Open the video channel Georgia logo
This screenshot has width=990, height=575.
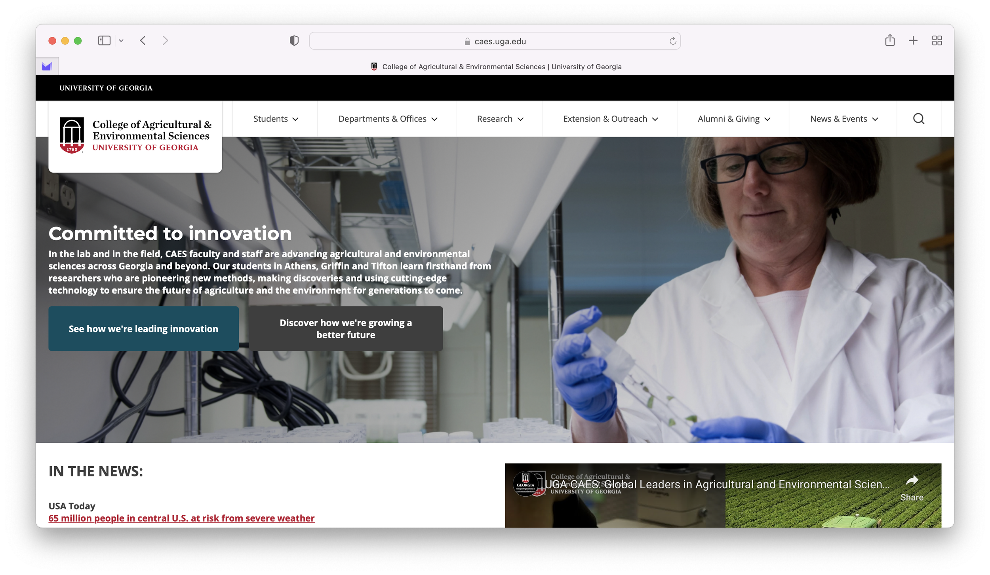click(x=525, y=484)
